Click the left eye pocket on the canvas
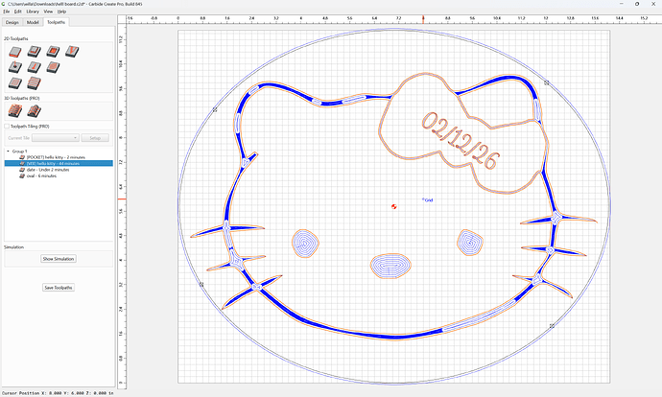Viewport: 662px width, 397px height. (x=305, y=243)
